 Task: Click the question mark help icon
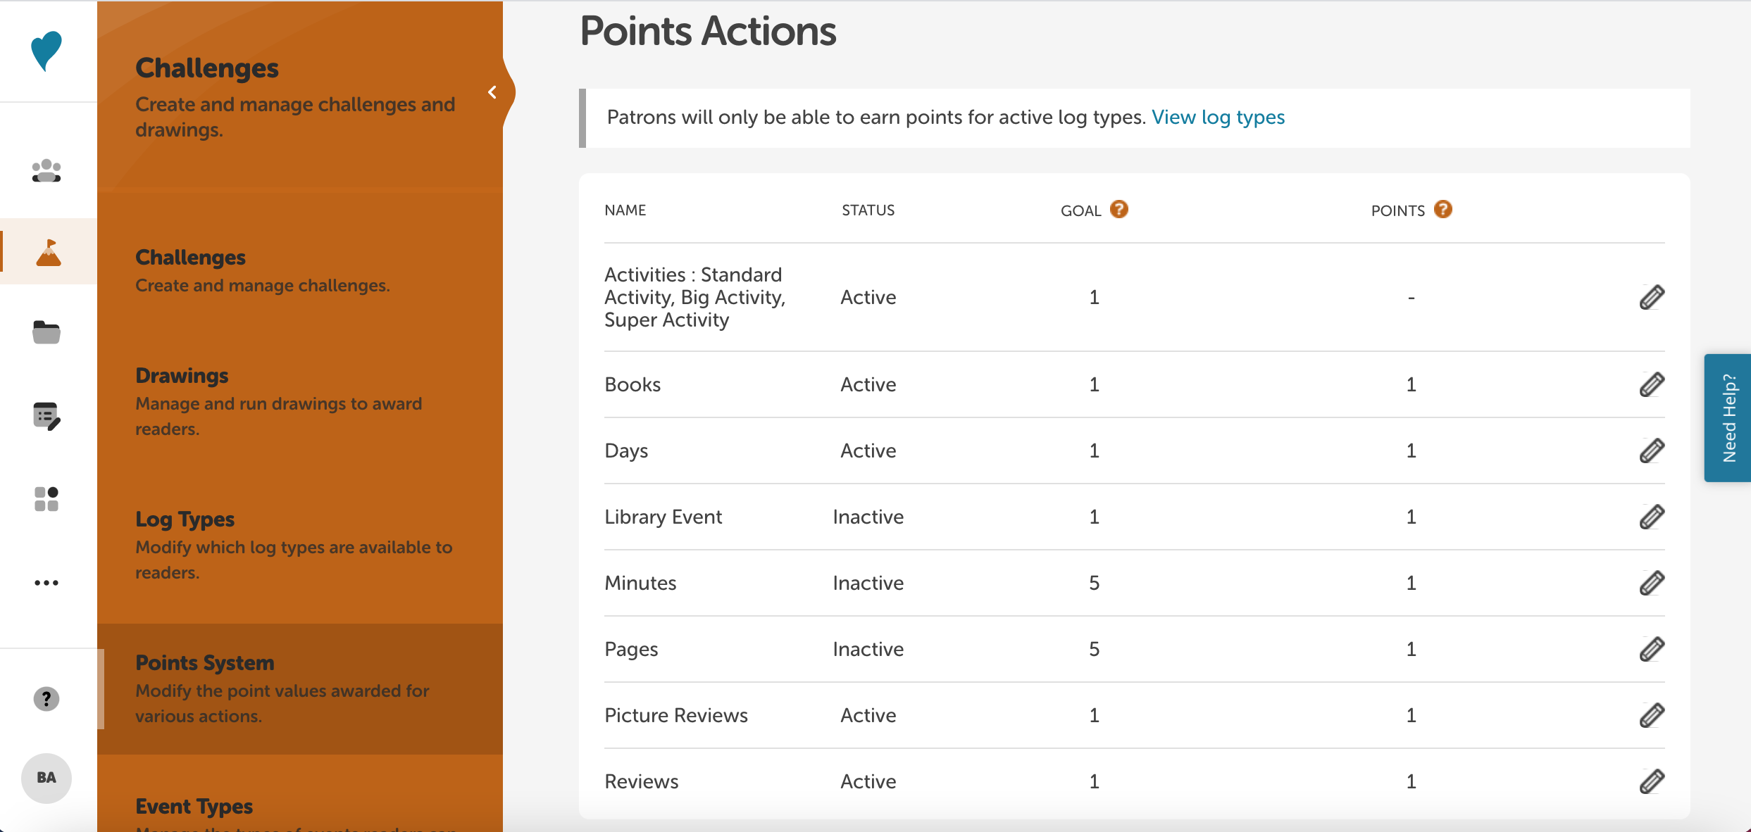[x=45, y=699]
